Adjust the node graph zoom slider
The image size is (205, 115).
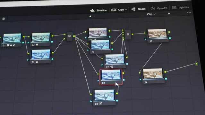[169, 13]
